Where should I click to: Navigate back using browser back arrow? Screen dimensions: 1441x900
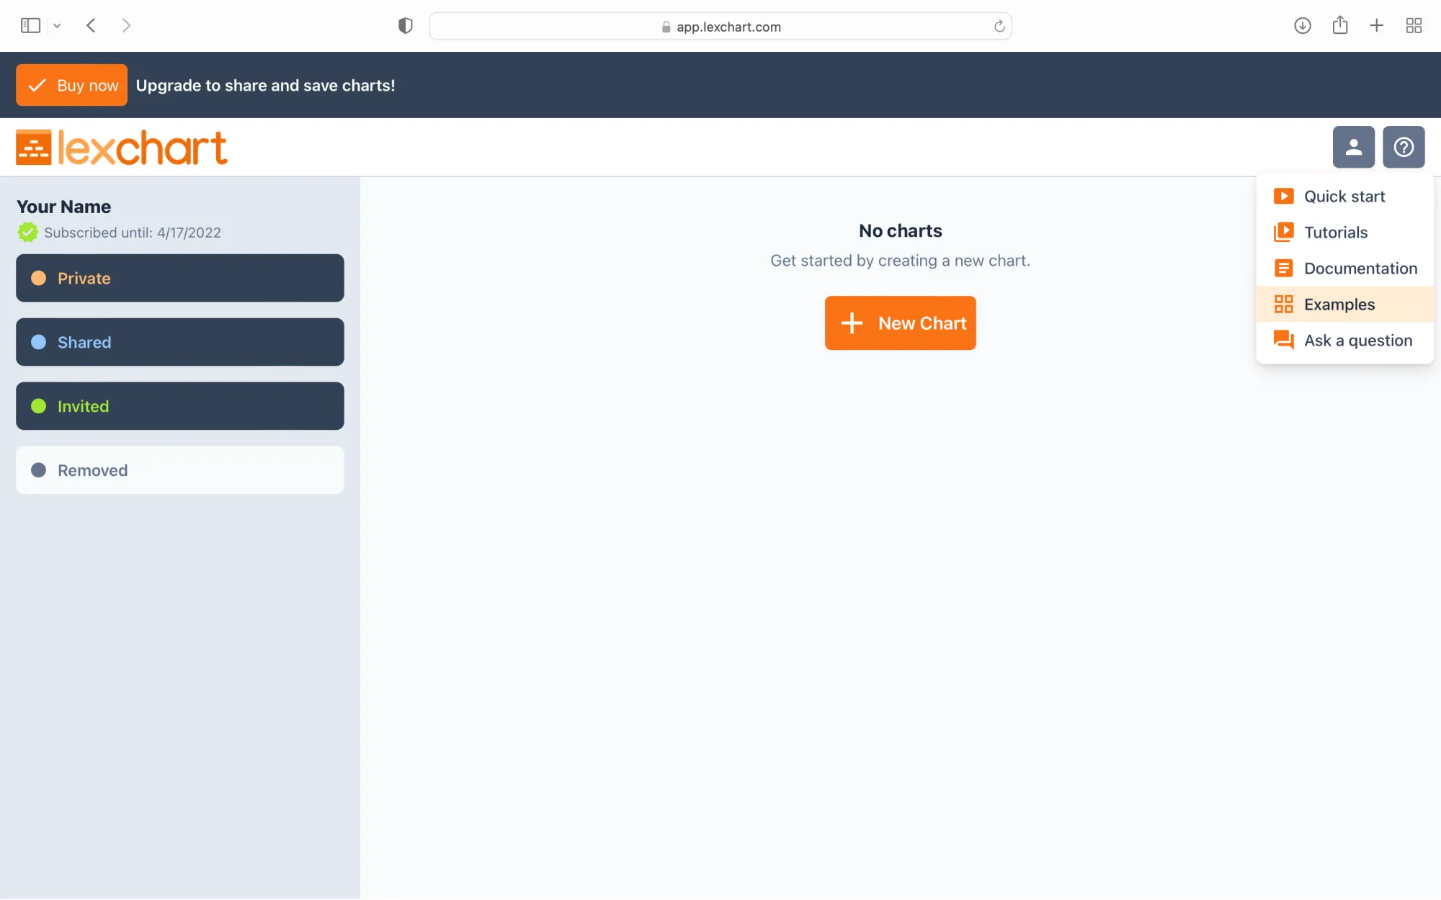(x=92, y=26)
